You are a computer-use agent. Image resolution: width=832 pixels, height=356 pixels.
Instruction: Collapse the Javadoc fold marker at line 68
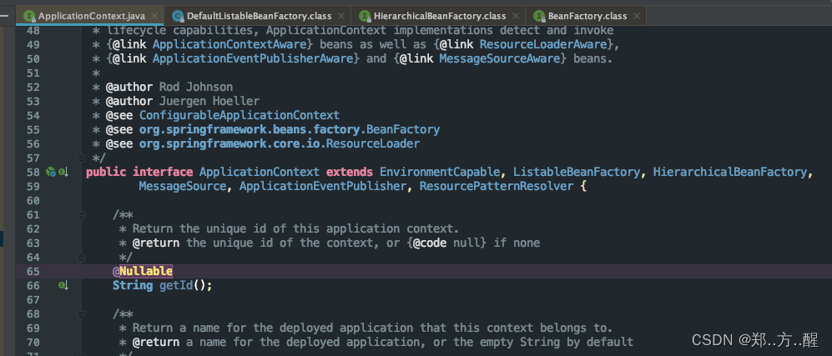81,314
